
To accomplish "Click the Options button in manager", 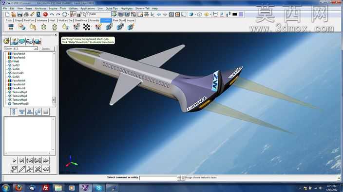I will (x=46, y=49).
